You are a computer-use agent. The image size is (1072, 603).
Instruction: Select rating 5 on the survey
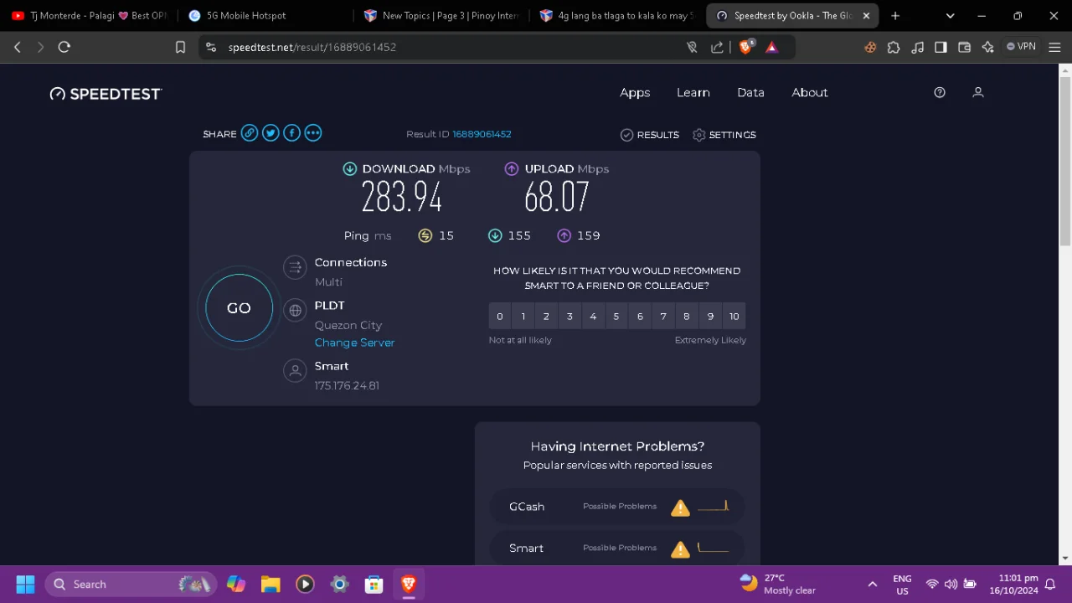point(616,316)
